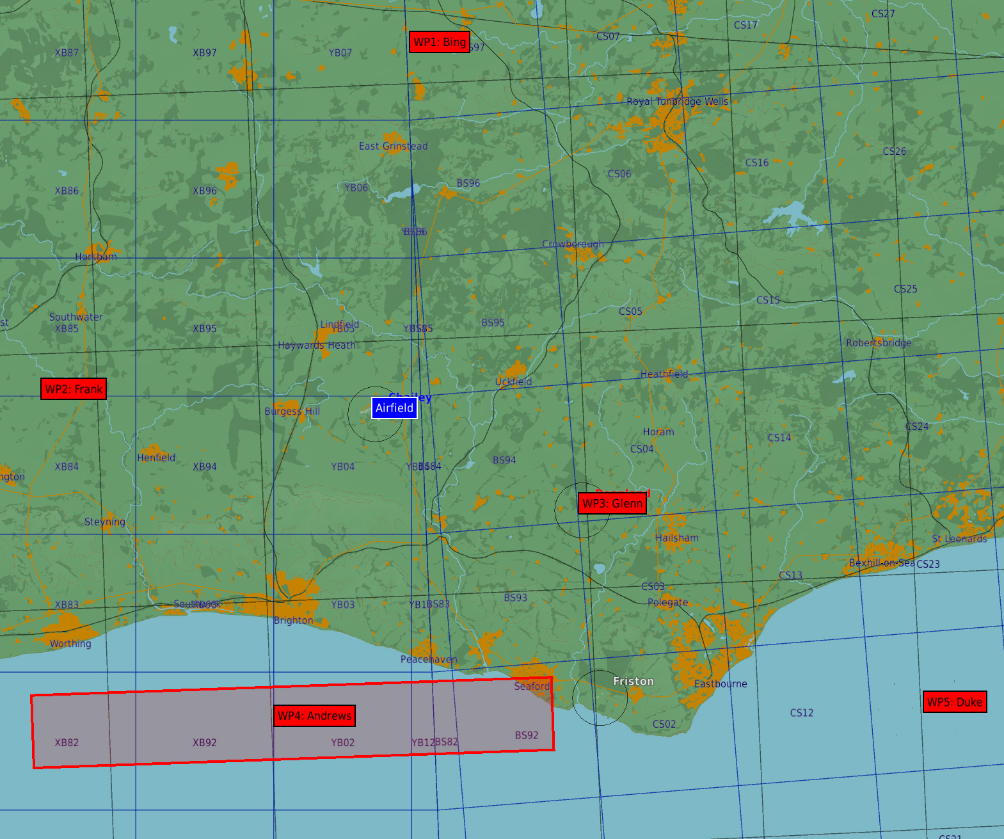Click the WP3: Glenn waypoint label

tap(612, 504)
